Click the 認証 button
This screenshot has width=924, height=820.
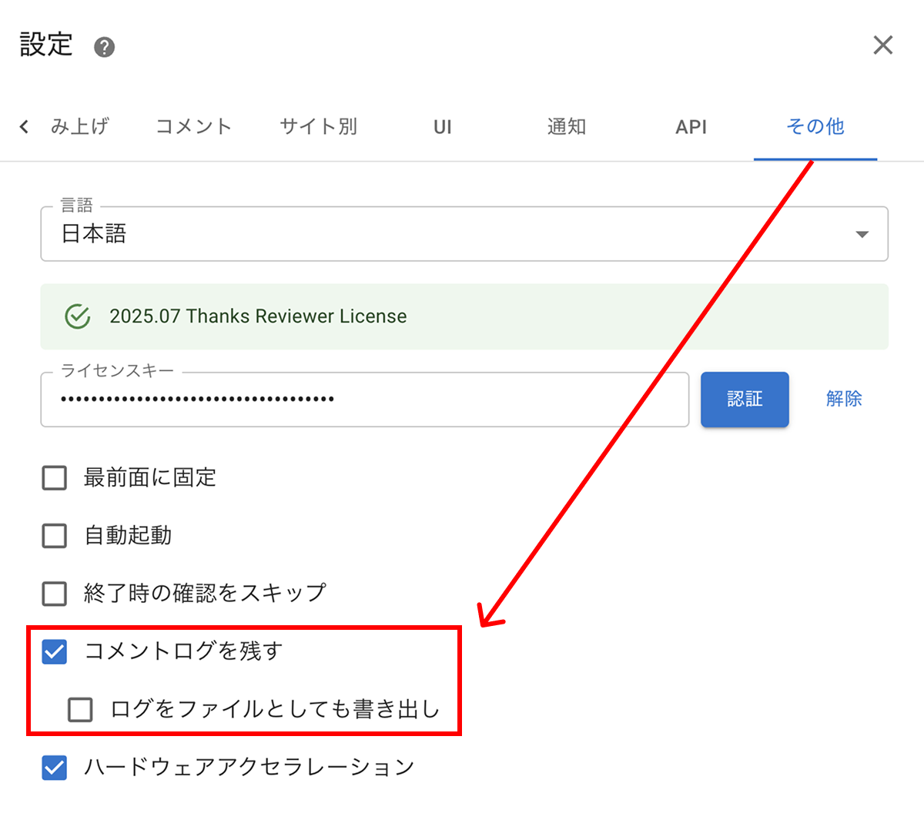[744, 399]
